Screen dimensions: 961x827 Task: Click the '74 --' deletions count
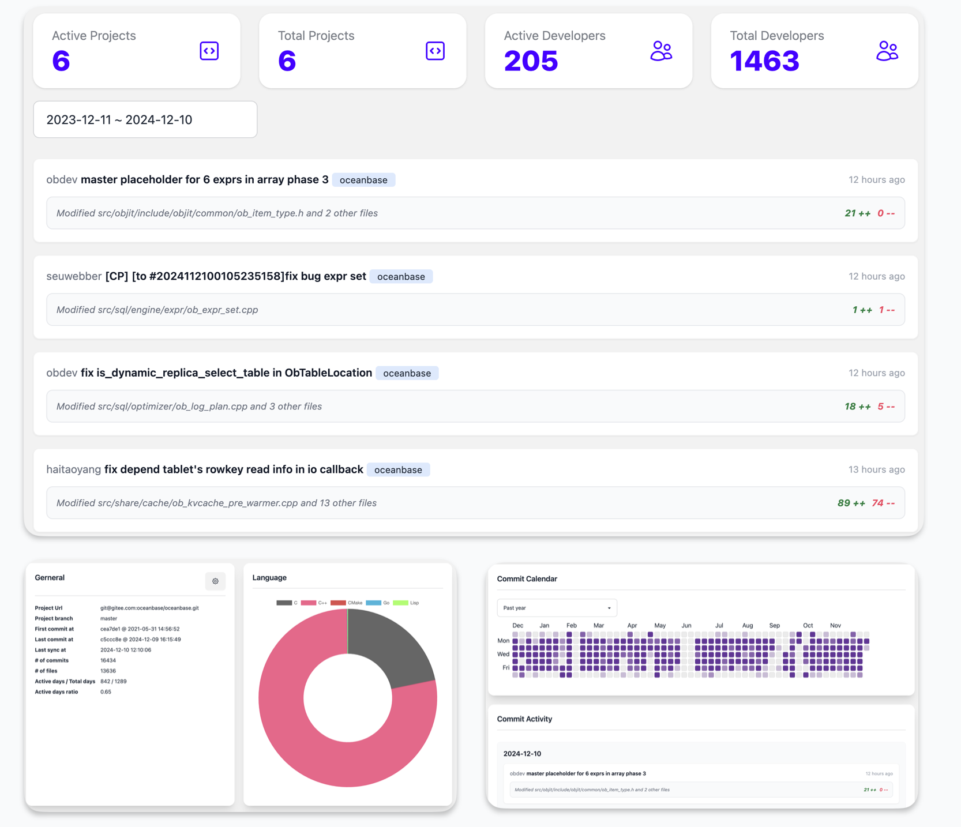tap(883, 503)
